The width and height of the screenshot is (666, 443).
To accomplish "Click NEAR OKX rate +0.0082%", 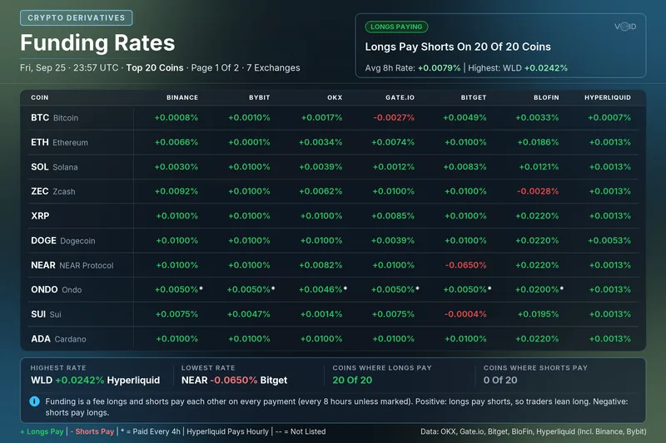I will tap(321, 265).
